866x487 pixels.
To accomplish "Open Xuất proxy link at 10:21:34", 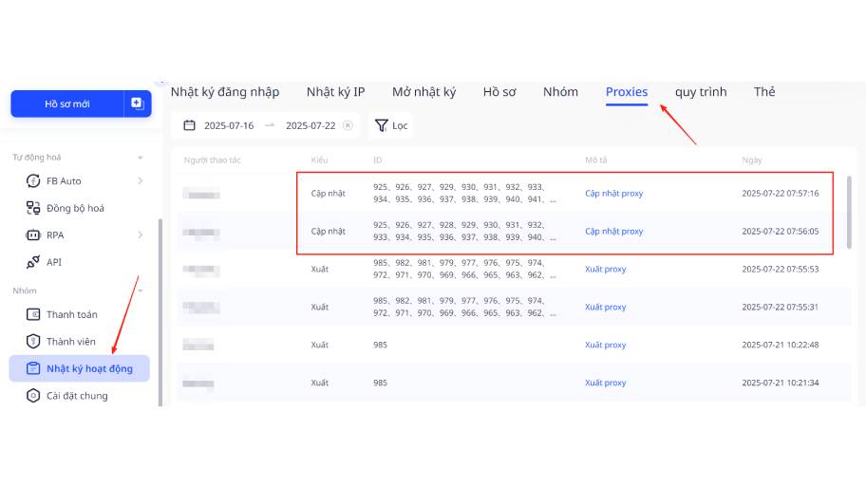I will [605, 383].
